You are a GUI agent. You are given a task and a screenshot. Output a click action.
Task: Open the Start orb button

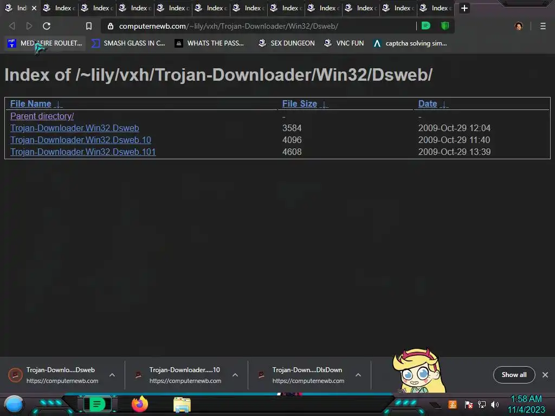click(14, 404)
